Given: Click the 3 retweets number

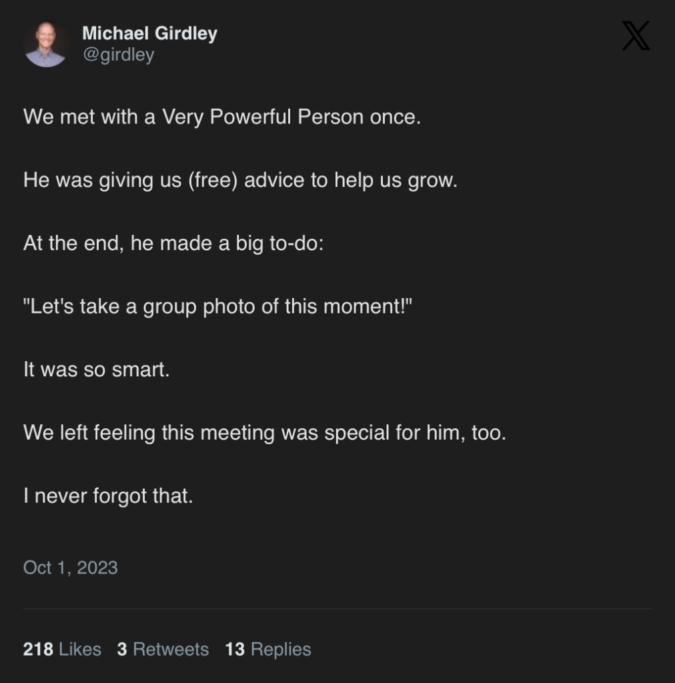Looking at the screenshot, I should tap(122, 649).
